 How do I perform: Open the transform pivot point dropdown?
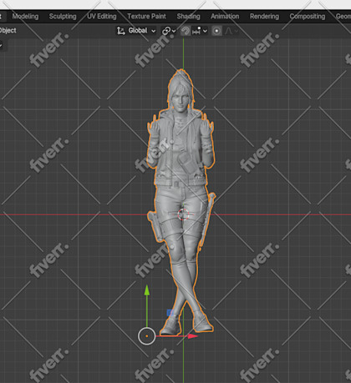169,31
